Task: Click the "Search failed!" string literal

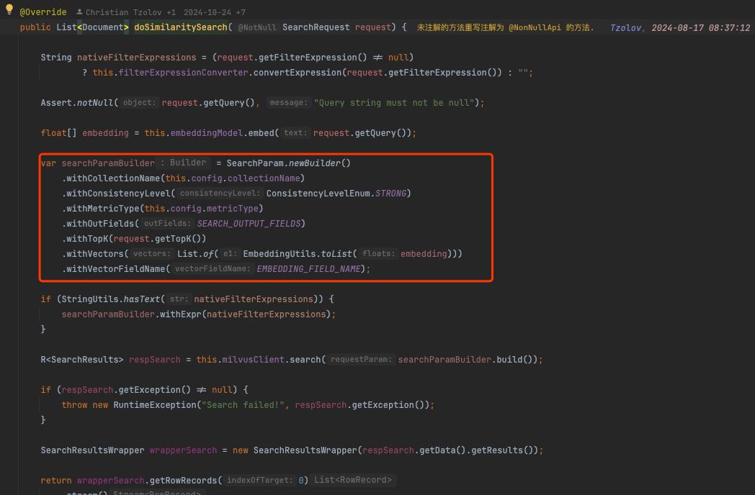Action: point(244,405)
